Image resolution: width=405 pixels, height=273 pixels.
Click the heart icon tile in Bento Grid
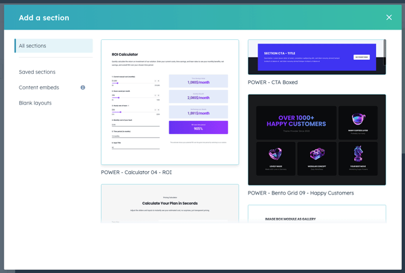click(276, 155)
